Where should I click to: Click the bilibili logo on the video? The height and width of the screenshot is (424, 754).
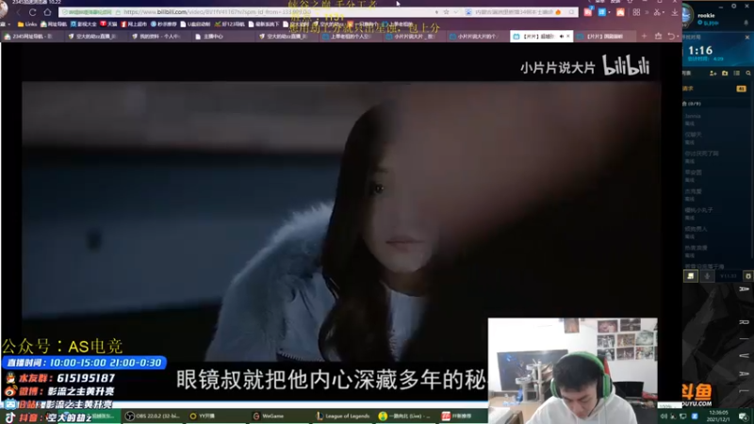coord(626,65)
